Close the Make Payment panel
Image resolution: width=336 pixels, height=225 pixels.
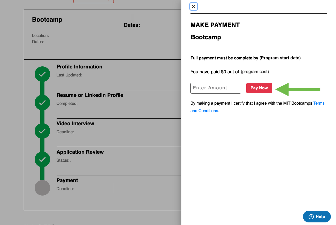click(x=194, y=6)
